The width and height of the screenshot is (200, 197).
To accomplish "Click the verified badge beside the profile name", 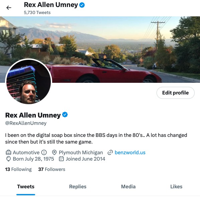I will 65,115.
